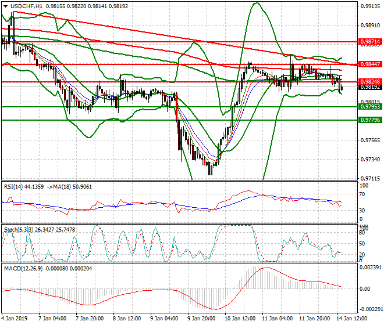Click the MACD scale value 0.002391
Screen dimensions: 384x325
click(x=370, y=268)
